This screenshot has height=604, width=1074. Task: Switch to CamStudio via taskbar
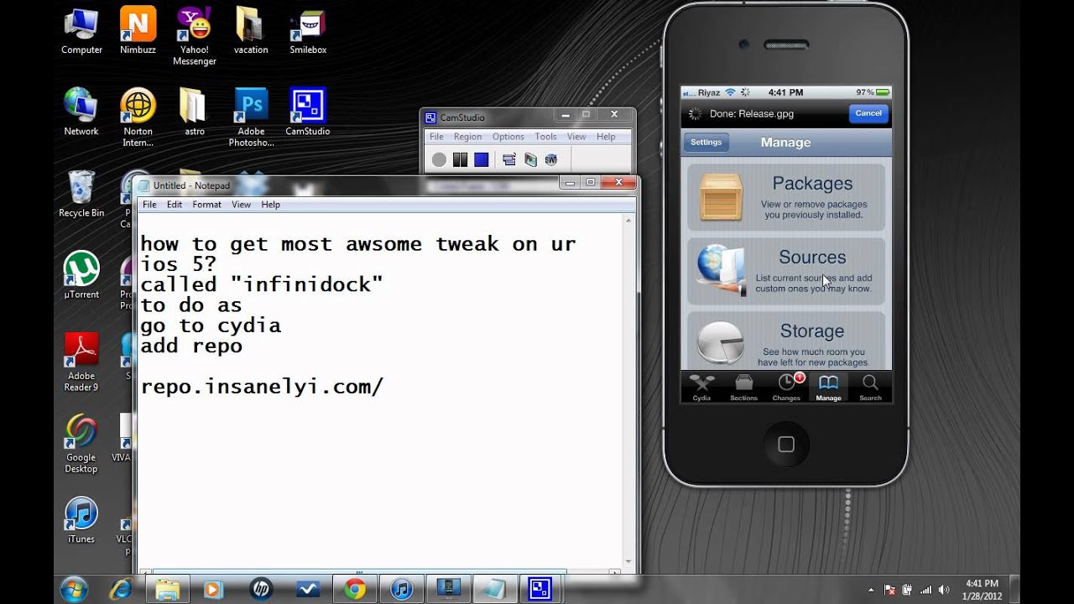540,590
